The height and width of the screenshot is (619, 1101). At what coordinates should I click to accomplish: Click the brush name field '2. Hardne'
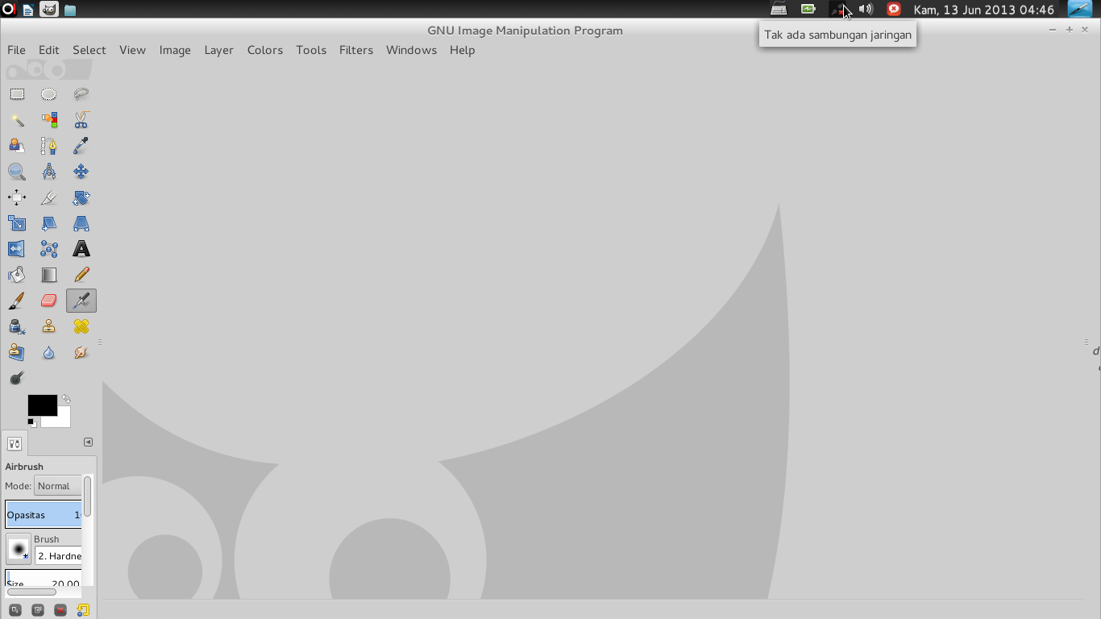[x=58, y=556]
